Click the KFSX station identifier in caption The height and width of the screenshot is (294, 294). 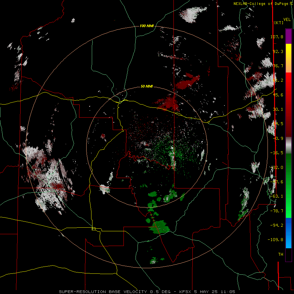click(186, 292)
